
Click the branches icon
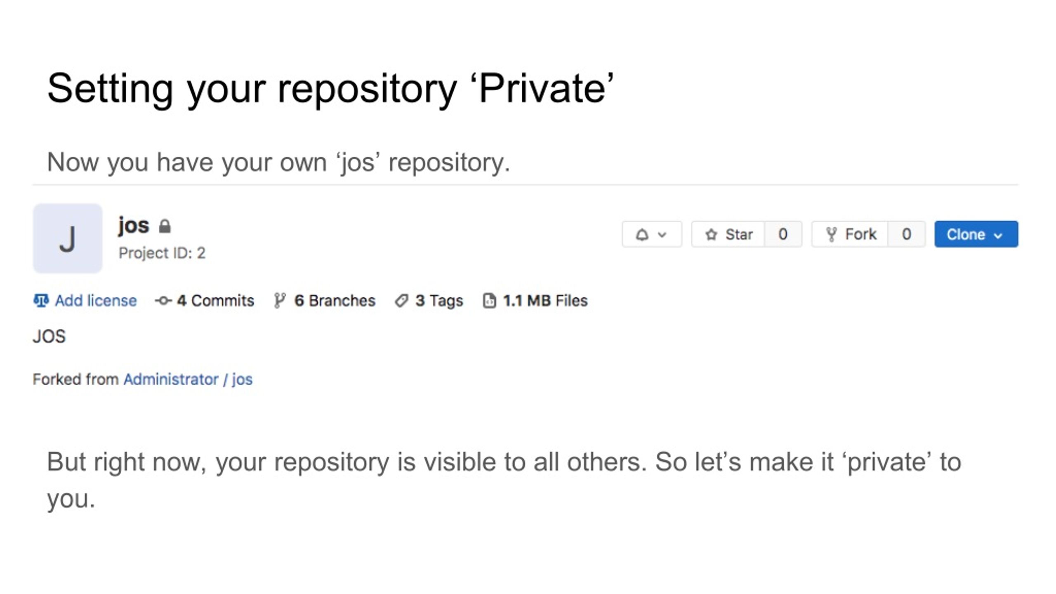[x=279, y=301]
